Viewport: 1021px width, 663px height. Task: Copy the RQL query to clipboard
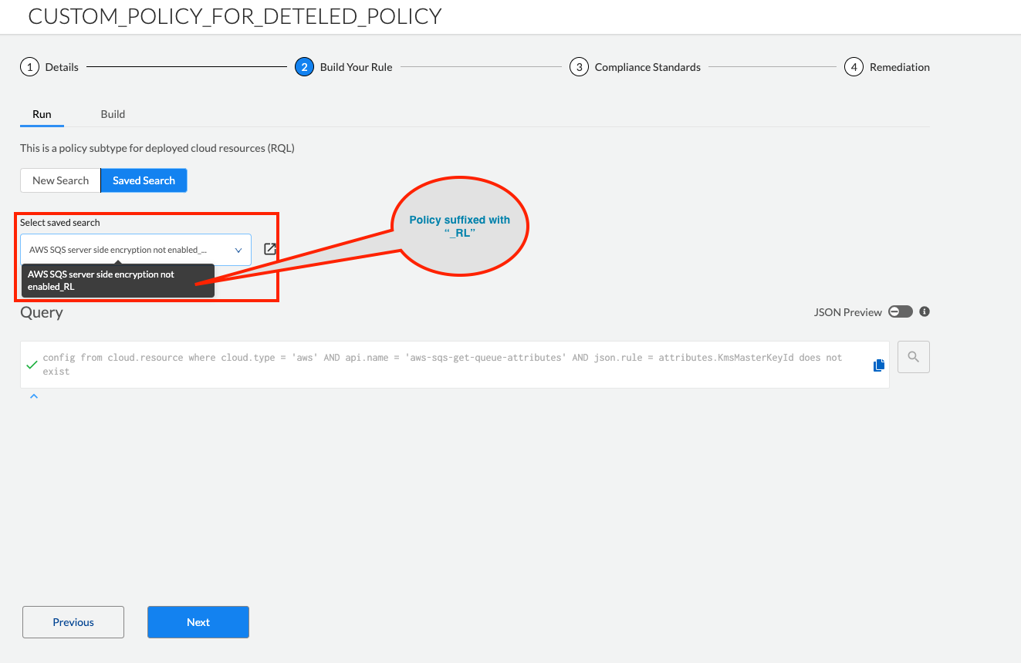[878, 365]
